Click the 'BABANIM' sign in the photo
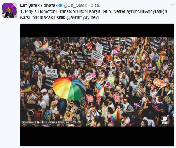Viewport: 176px width, 148px height. coord(105,42)
